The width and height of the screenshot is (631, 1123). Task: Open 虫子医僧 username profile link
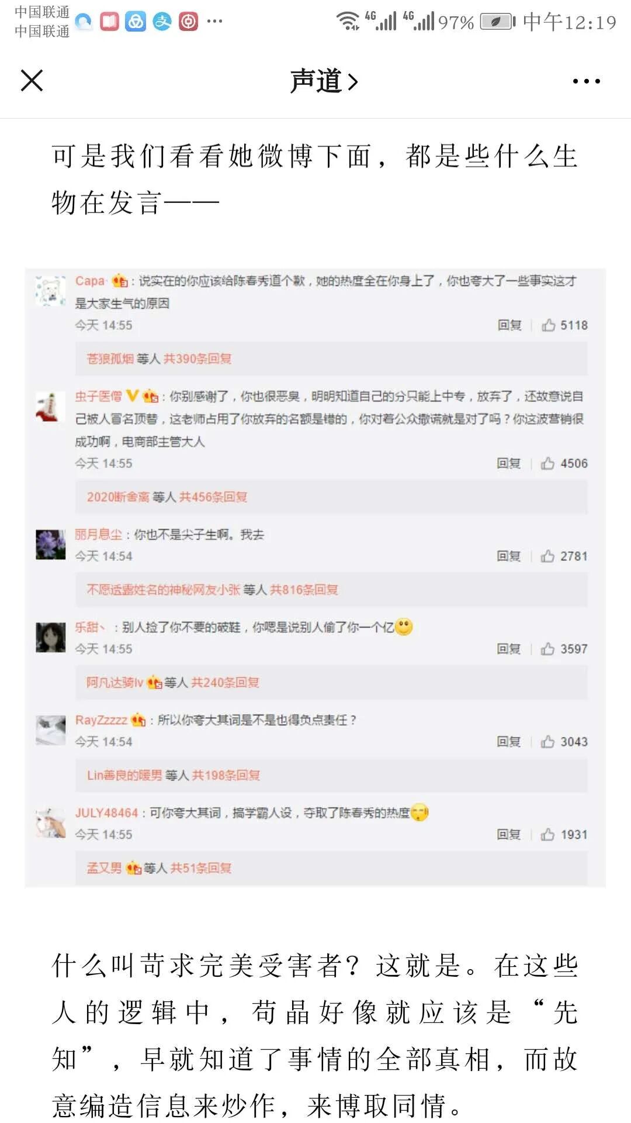(x=98, y=397)
